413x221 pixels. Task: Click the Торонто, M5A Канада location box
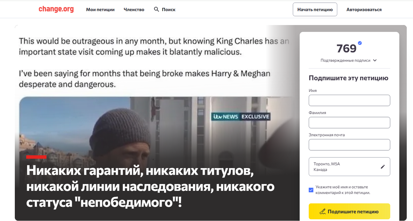click(349, 167)
